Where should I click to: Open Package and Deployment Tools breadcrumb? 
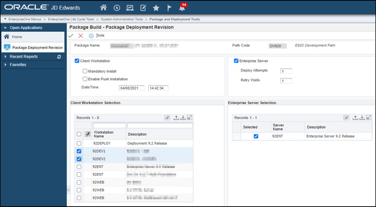[174, 19]
